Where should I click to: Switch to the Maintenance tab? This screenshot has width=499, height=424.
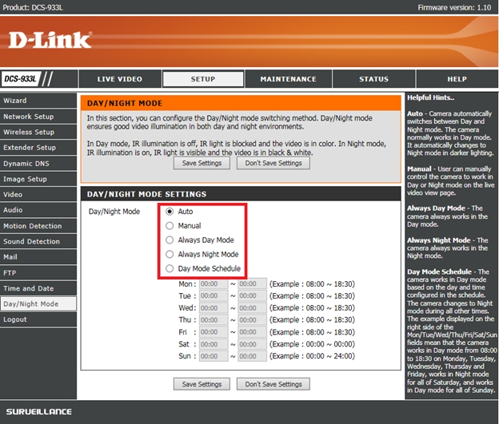(x=288, y=79)
